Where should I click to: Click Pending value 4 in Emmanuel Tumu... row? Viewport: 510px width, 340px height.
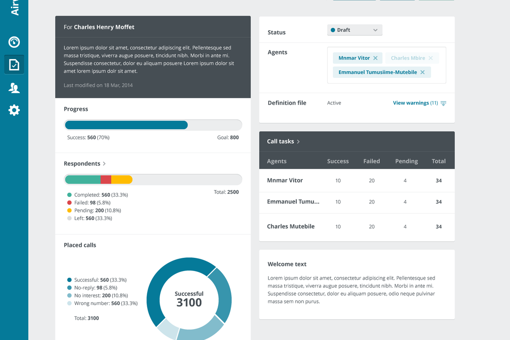405,202
